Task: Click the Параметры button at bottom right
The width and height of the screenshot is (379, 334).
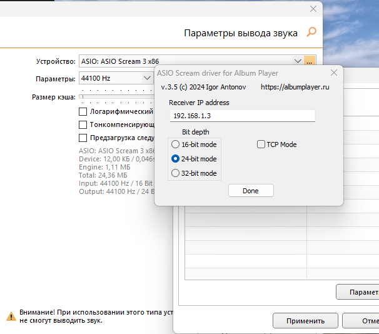Action: pos(360,292)
